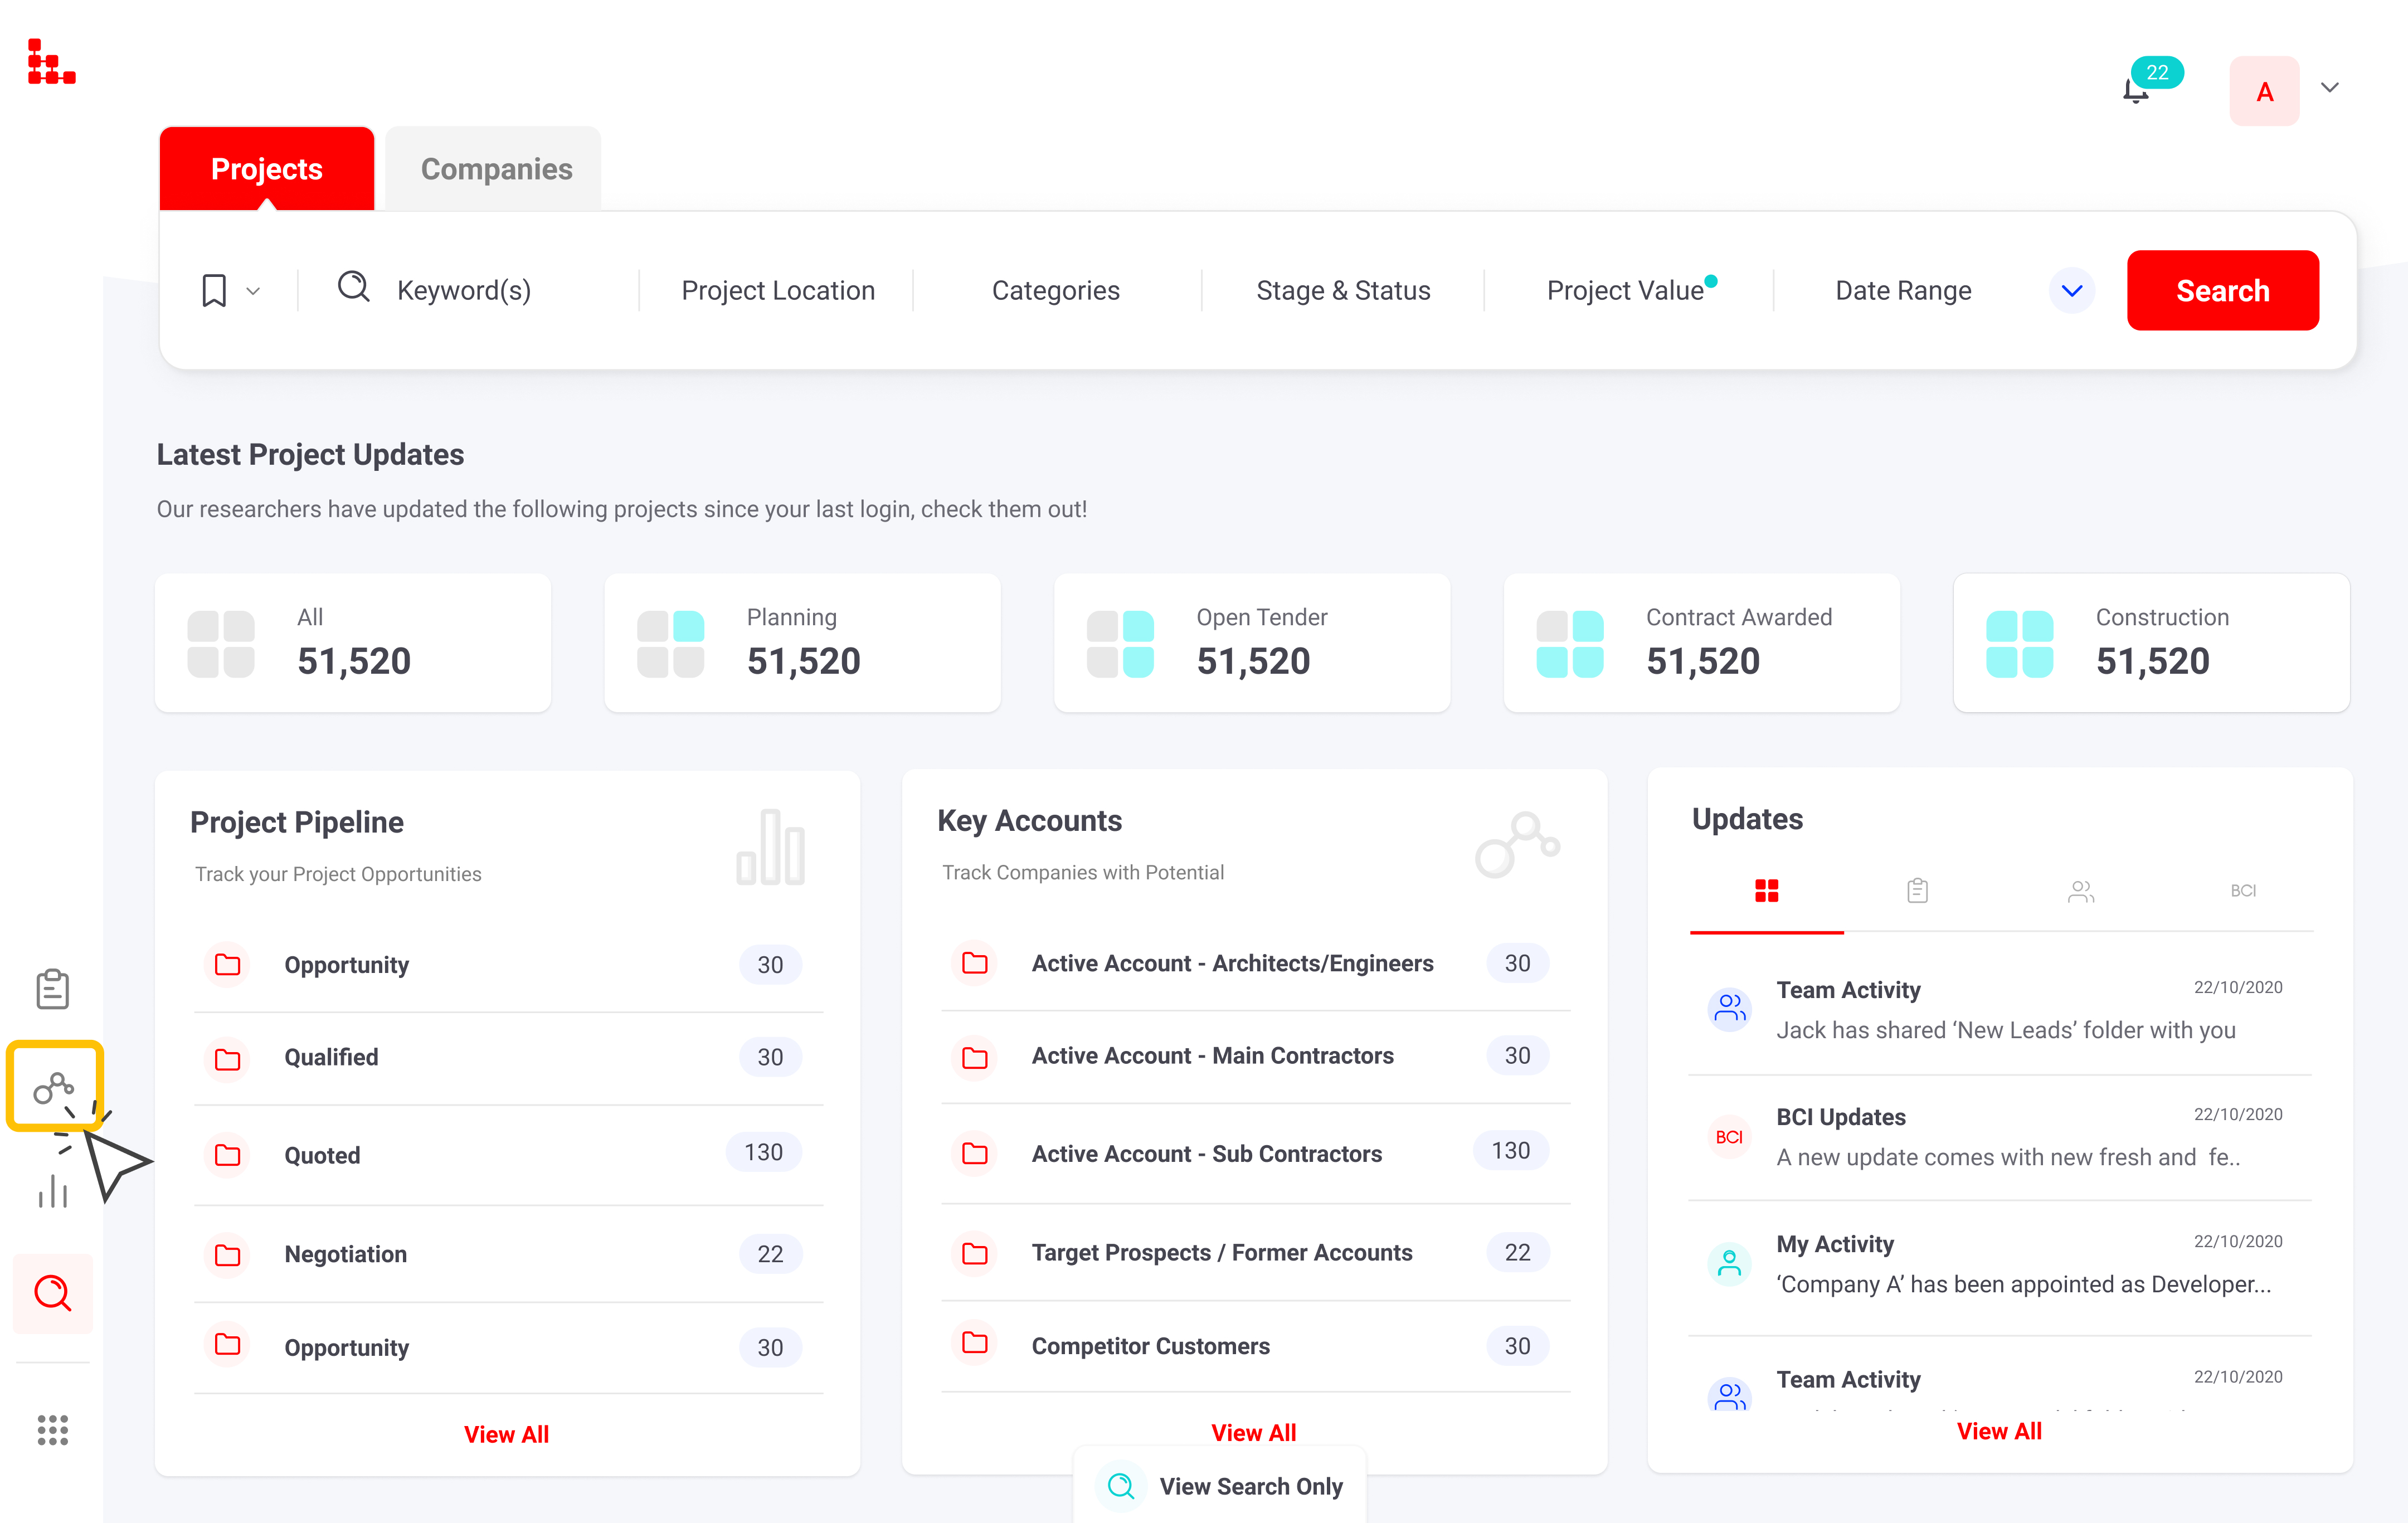Open Key Accounts sidebar icon
The height and width of the screenshot is (1523, 2408).
pyautogui.click(x=54, y=1087)
